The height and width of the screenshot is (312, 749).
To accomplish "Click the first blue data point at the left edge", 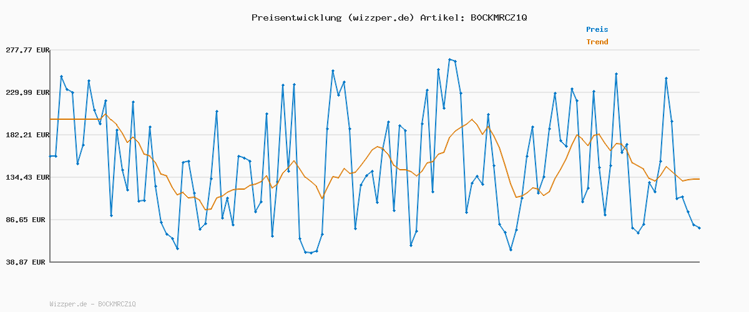I will point(51,156).
